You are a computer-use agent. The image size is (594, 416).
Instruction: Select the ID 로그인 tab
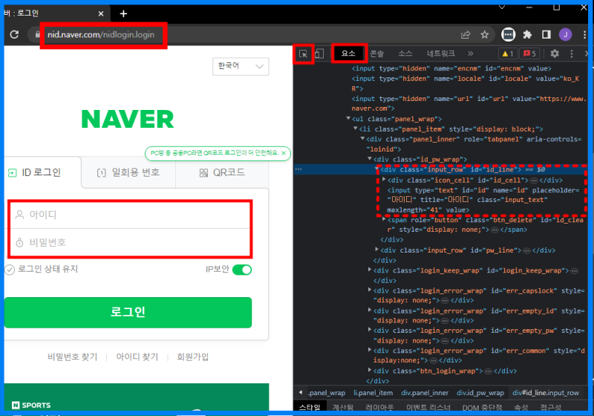(x=42, y=173)
